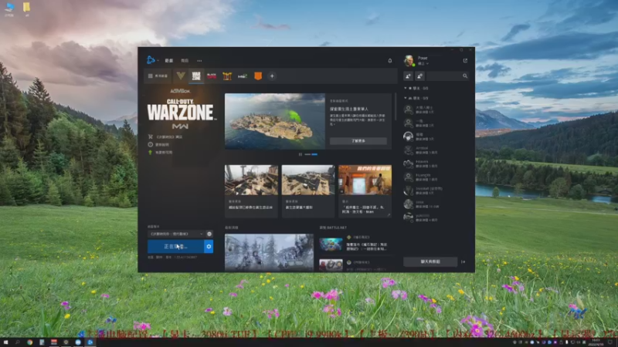Select the orange Black Ops 4 icon
The image size is (618, 347).
(x=258, y=76)
